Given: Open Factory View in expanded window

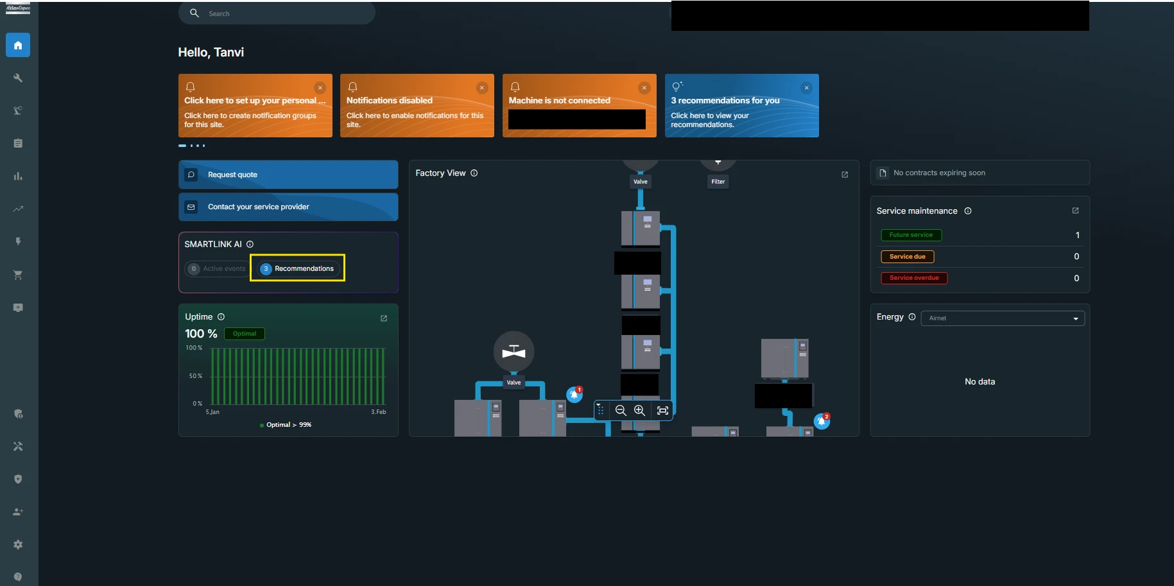Looking at the screenshot, I should click(x=845, y=175).
